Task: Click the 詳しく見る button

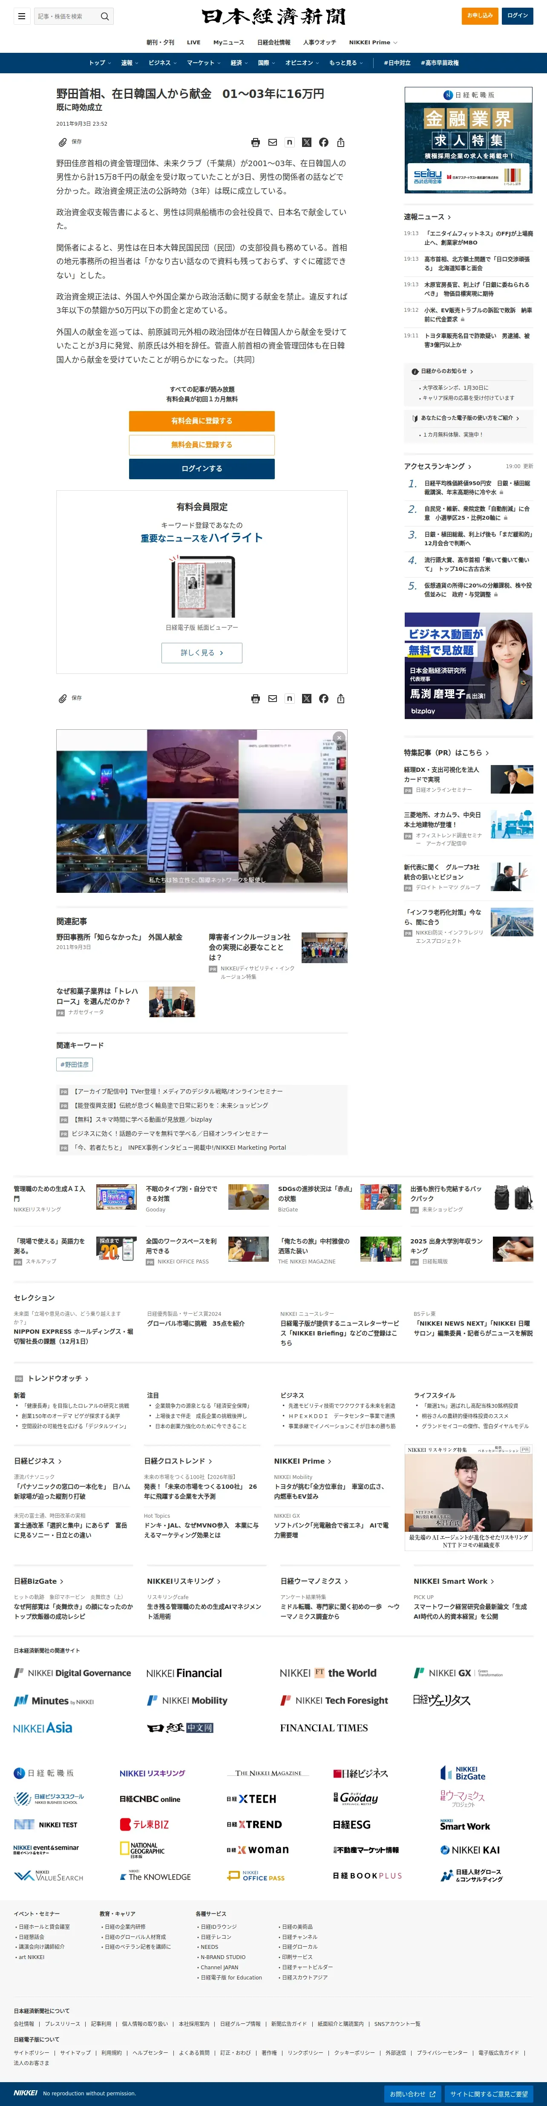Action: click(202, 653)
